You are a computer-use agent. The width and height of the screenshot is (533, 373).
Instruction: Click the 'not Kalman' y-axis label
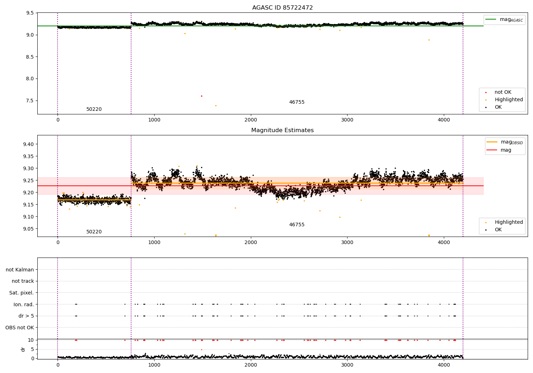click(x=20, y=270)
